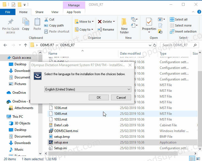Click the Back navigation arrow
202x161 pixels.
5,45
